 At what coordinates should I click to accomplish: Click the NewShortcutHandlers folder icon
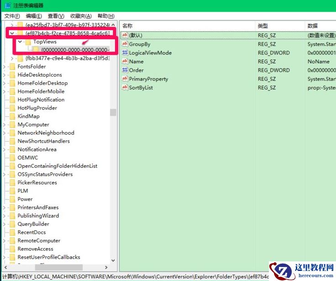coord(12,141)
